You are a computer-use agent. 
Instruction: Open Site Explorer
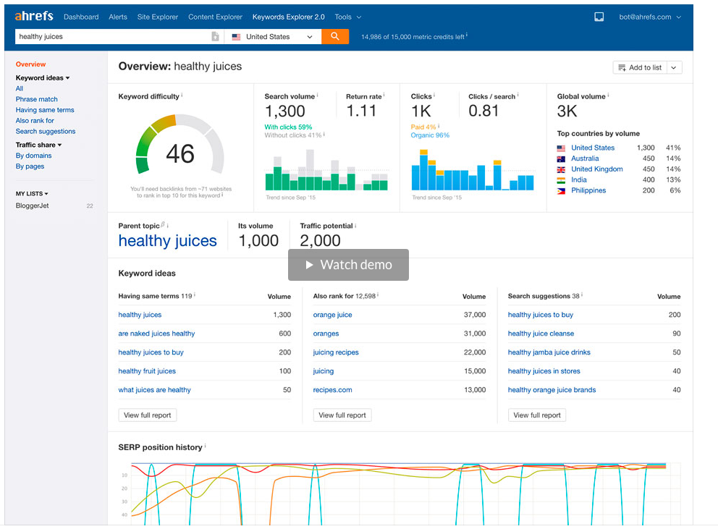point(158,17)
